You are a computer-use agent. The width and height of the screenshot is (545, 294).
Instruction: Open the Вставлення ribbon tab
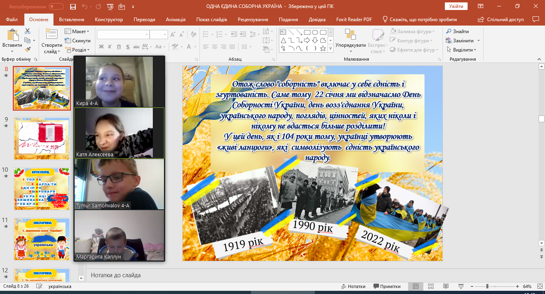[71, 20]
